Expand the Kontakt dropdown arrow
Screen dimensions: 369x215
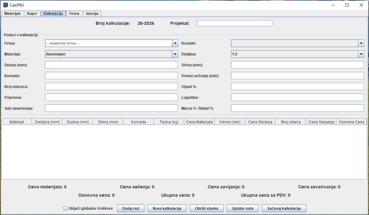click(x=361, y=43)
